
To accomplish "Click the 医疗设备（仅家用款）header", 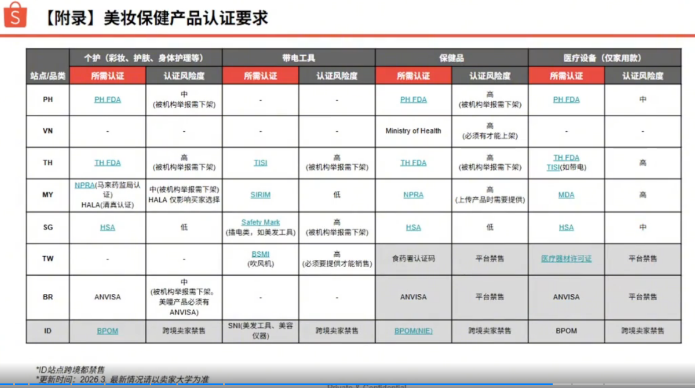I will click(x=605, y=58).
